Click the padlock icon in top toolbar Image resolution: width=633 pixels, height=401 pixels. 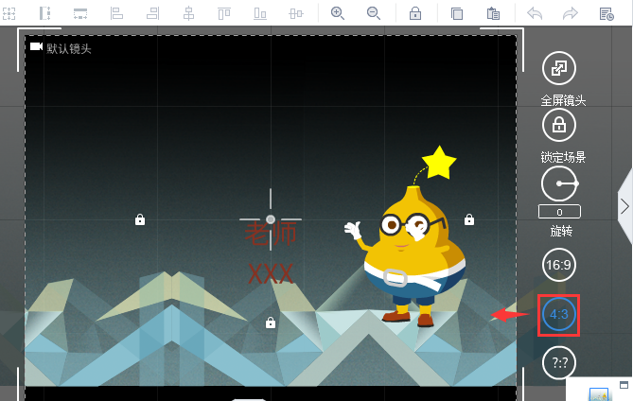[415, 13]
